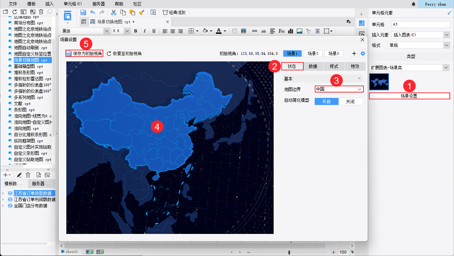Click the 经典浅灰 theme button
This screenshot has height=256, width=454.
(174, 12)
